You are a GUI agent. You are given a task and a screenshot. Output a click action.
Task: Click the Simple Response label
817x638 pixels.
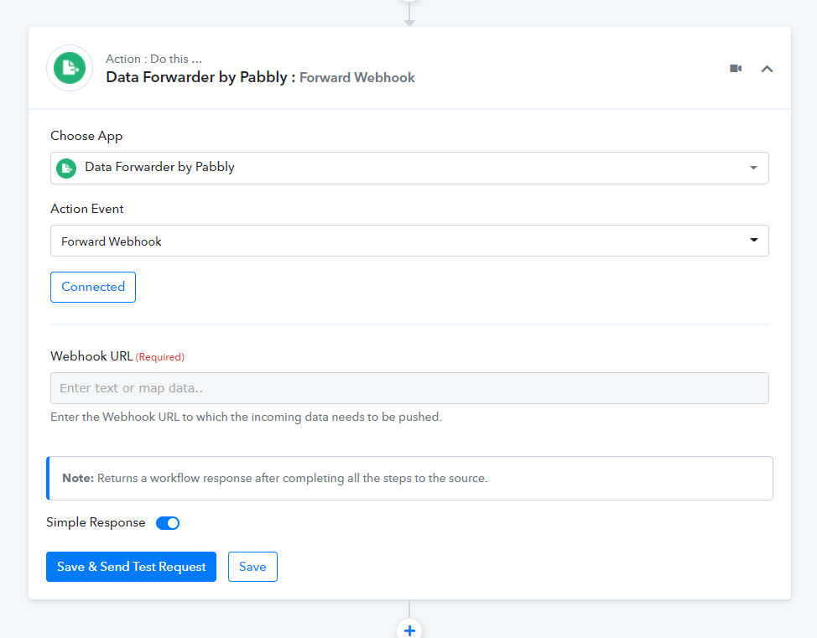(x=96, y=522)
